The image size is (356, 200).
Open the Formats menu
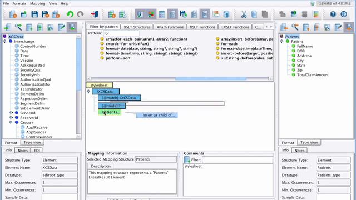(19, 4)
